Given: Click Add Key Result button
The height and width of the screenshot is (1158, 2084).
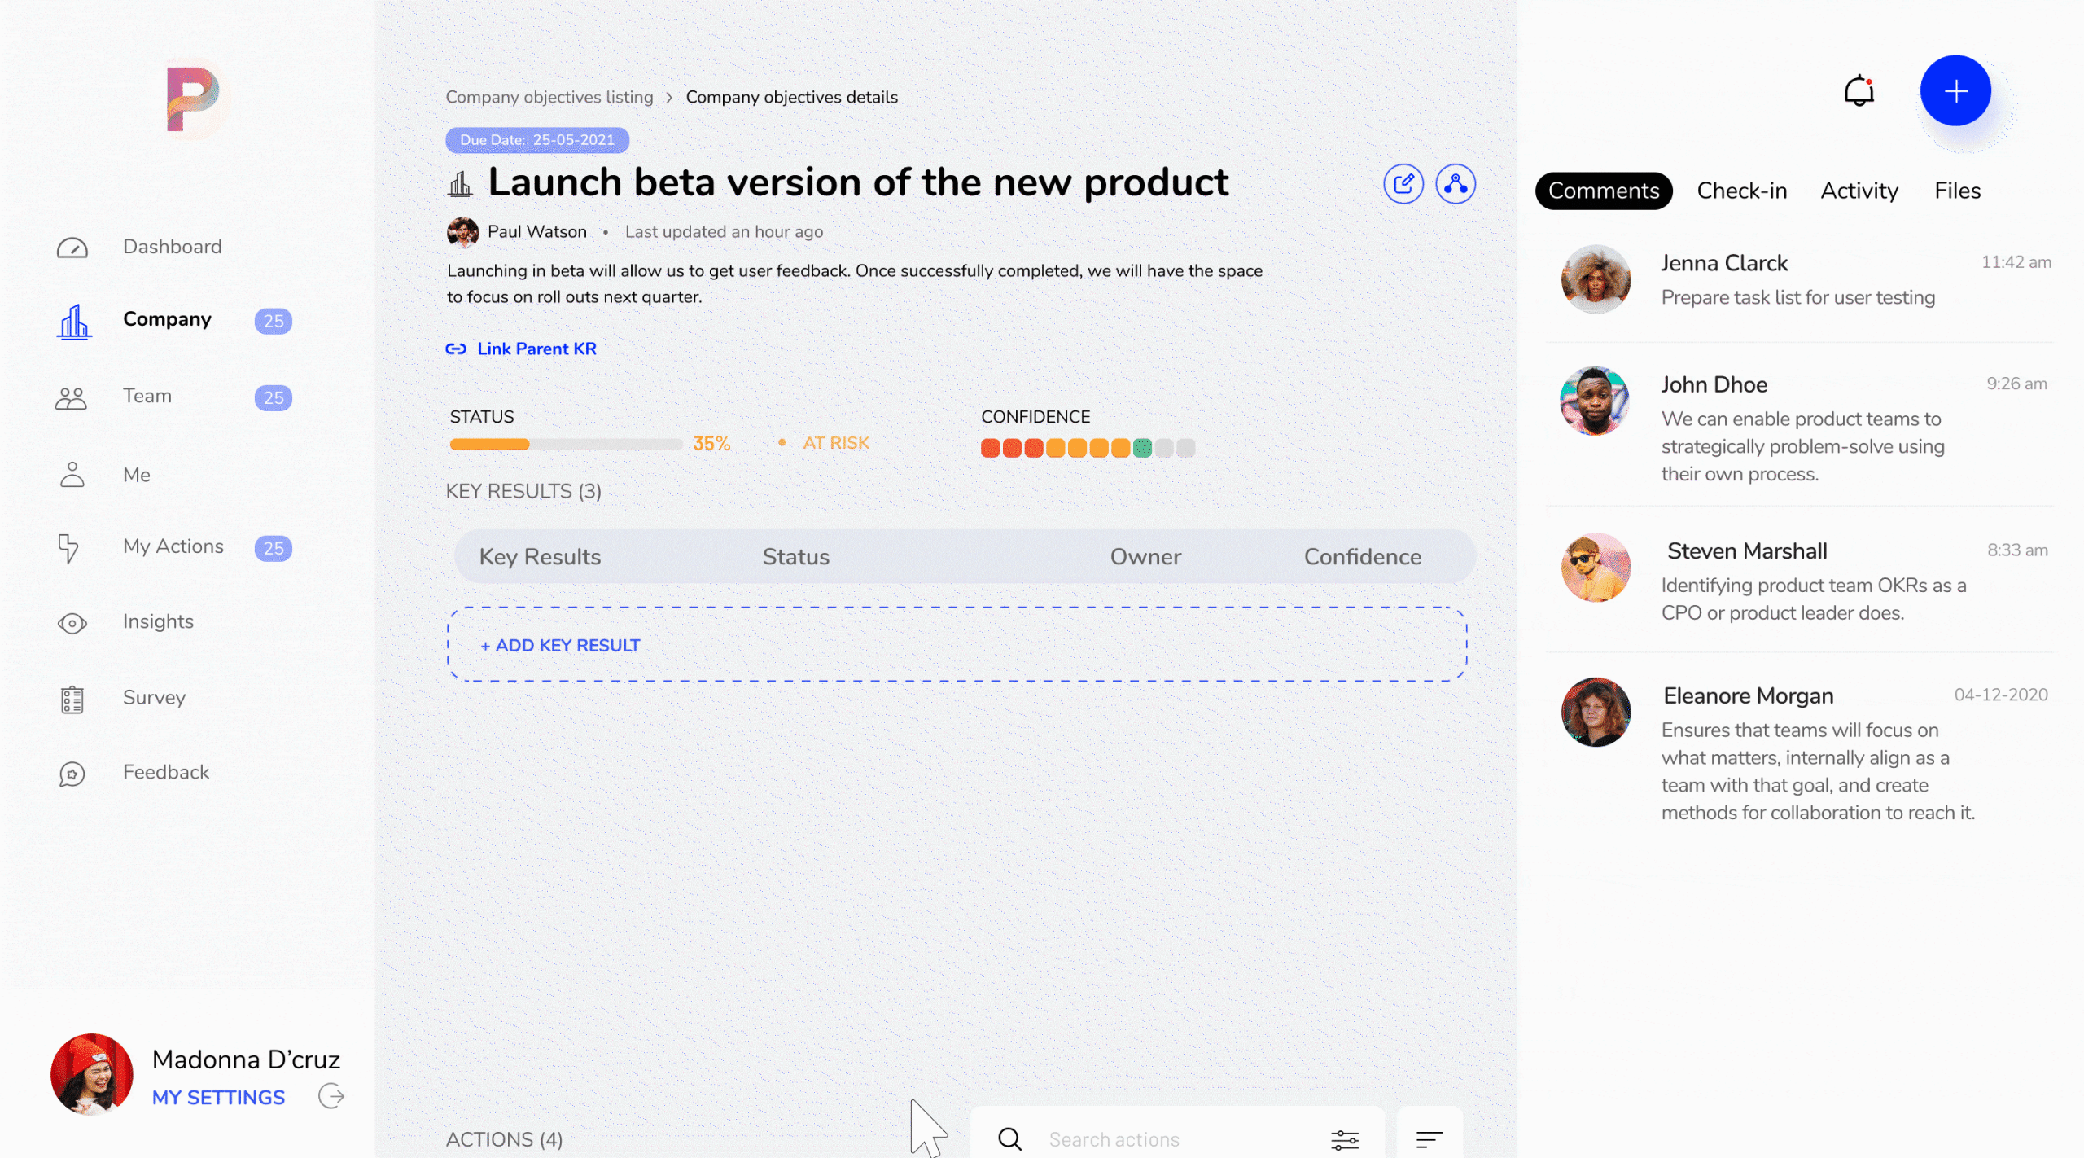Looking at the screenshot, I should pos(560,645).
